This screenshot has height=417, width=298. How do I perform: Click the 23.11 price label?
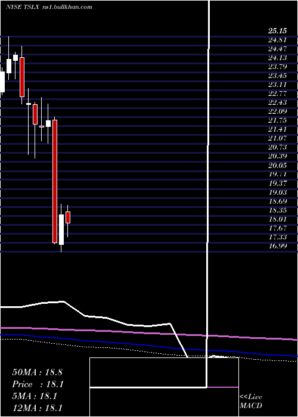pyautogui.click(x=277, y=85)
